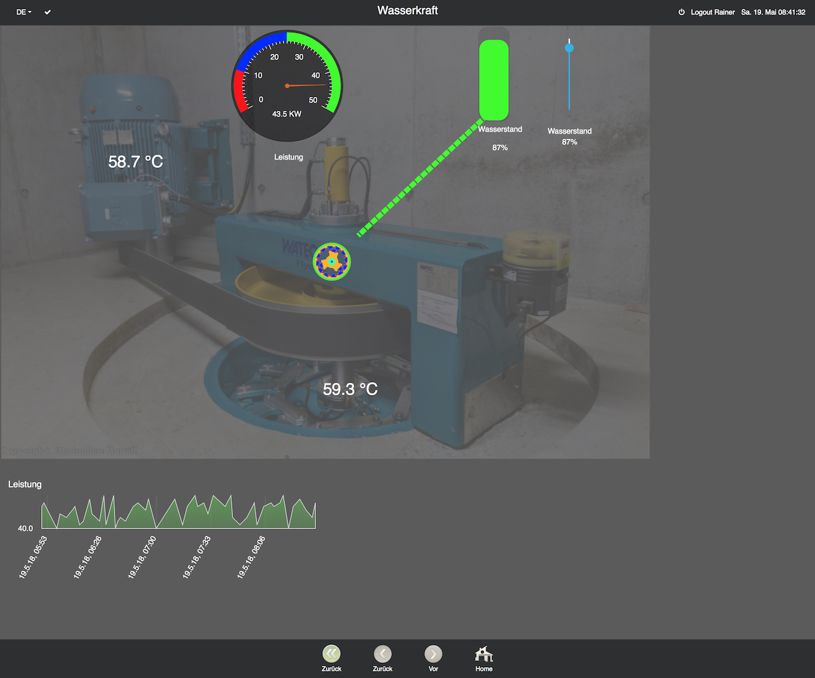Click the checkmark icon in the top bar
Screen dimensions: 815x678
point(47,11)
